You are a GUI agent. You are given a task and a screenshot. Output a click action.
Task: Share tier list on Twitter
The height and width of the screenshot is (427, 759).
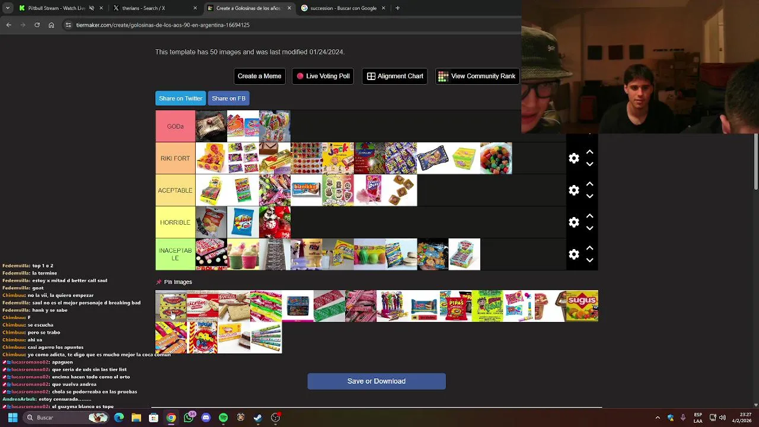[180, 98]
